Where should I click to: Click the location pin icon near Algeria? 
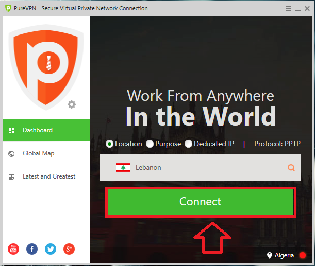coord(270,255)
